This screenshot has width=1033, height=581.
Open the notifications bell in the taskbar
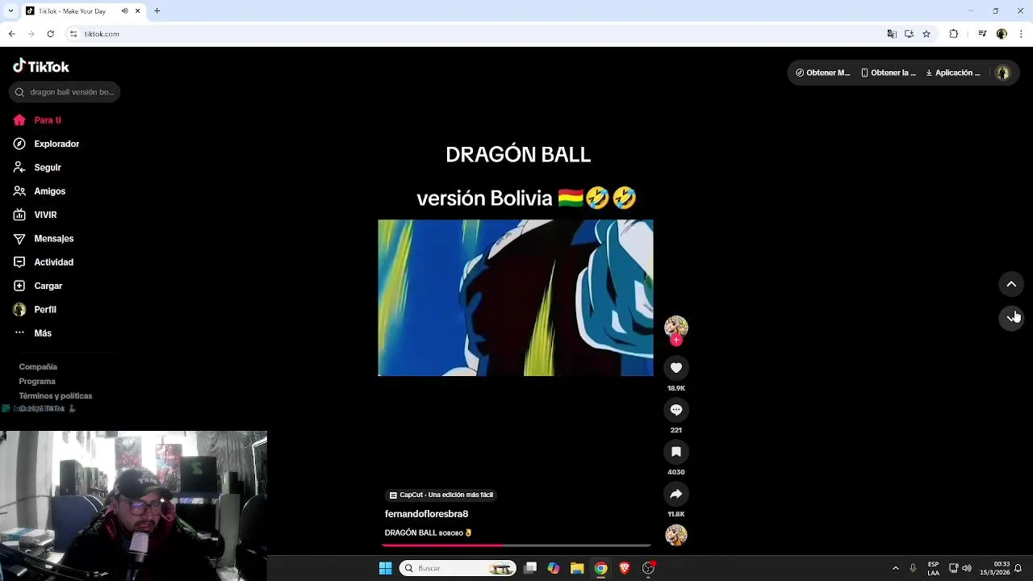(1018, 568)
